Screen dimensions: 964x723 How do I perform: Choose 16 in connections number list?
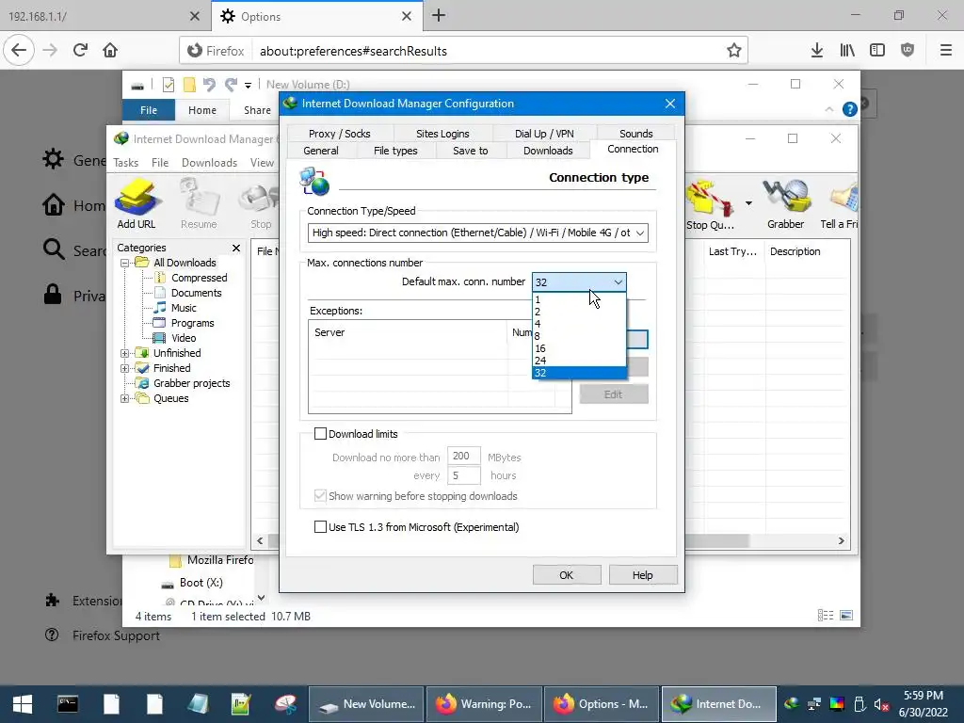(579, 348)
